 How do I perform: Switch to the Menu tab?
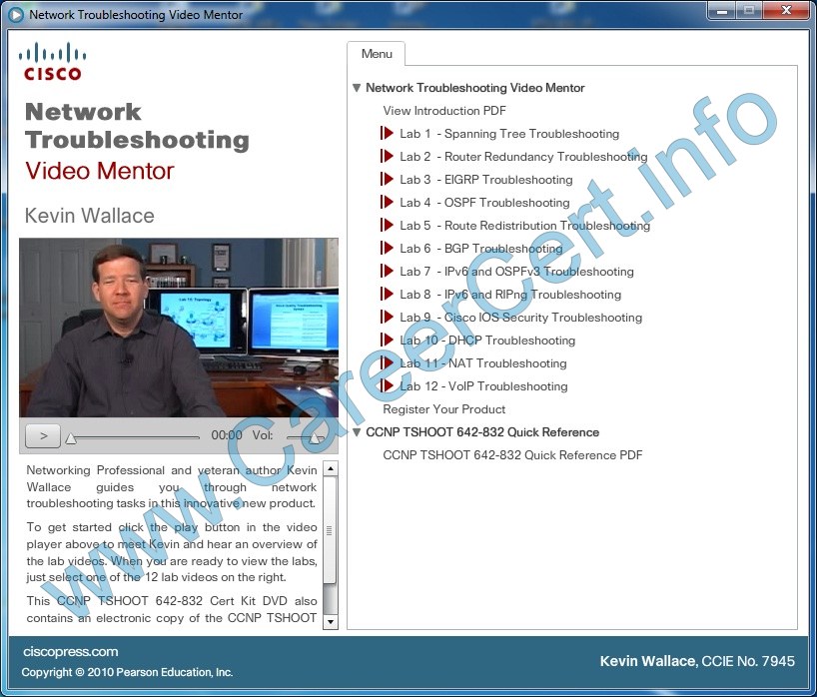pos(376,54)
